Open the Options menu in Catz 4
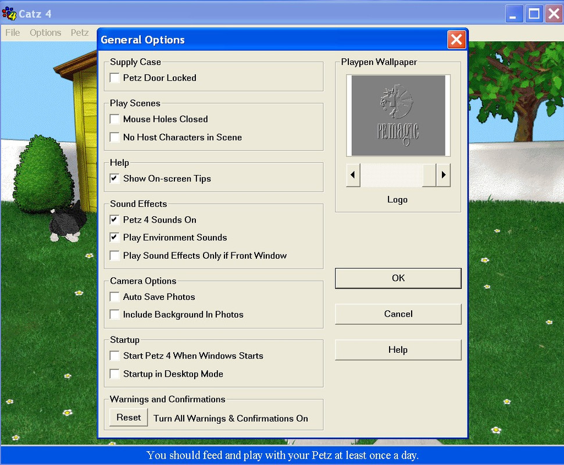This screenshot has height=465, width=564. click(45, 33)
